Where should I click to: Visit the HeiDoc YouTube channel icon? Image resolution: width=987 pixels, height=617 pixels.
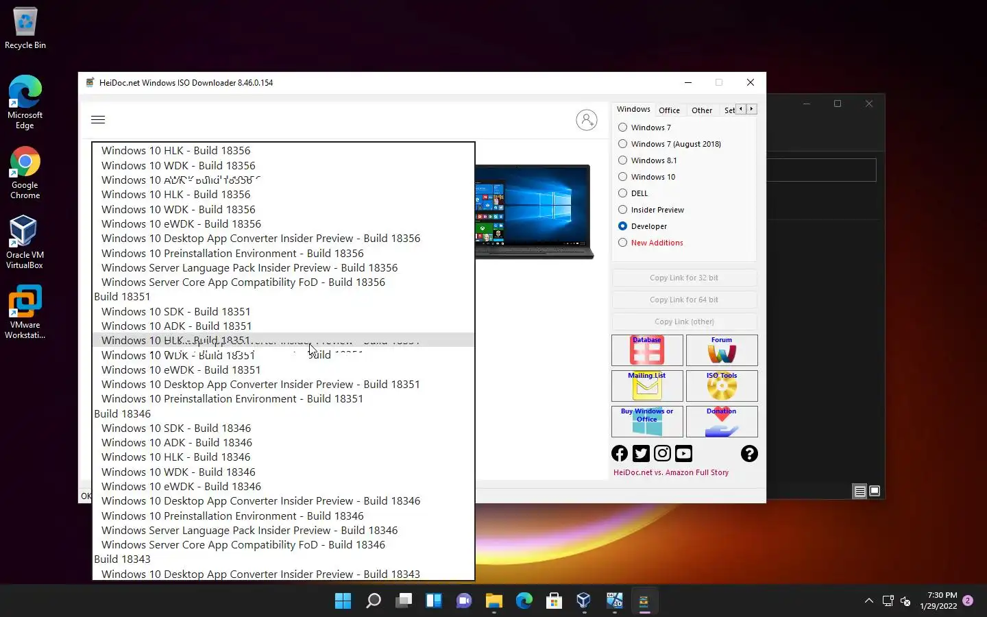(683, 453)
